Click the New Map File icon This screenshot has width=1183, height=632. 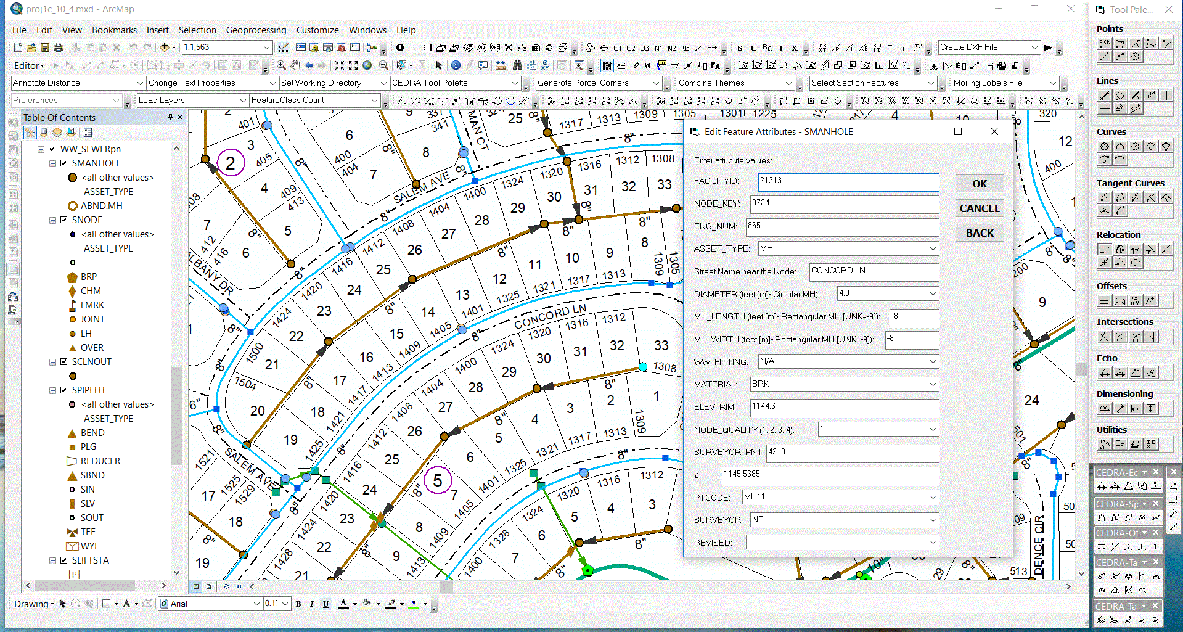18,47
